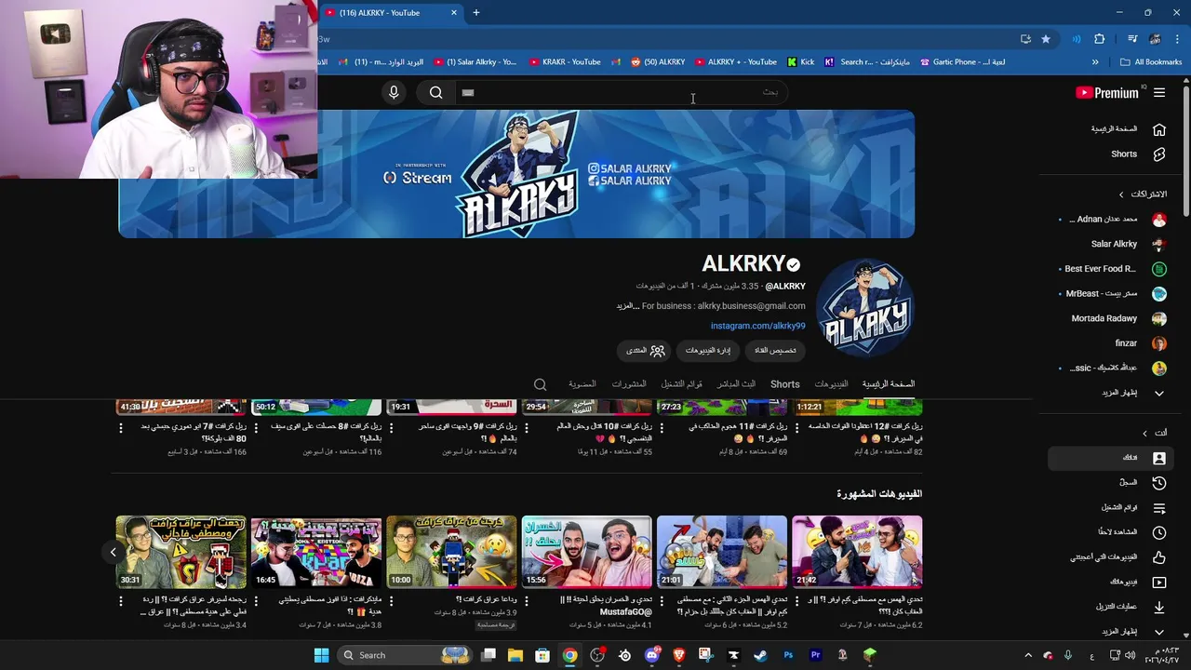Open Chrome extensions puzzle icon
Screen dimensions: 1191x670
click(x=1100, y=39)
